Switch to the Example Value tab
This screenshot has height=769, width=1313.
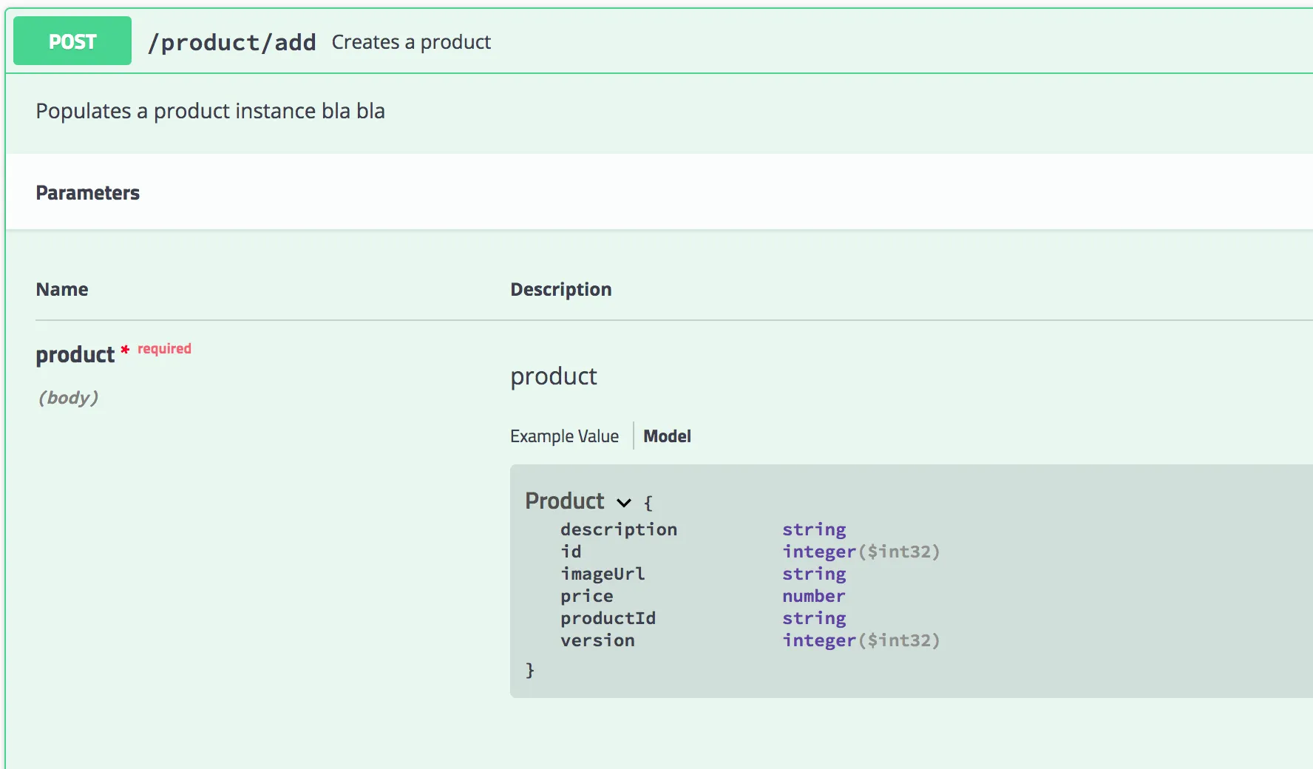pos(564,436)
